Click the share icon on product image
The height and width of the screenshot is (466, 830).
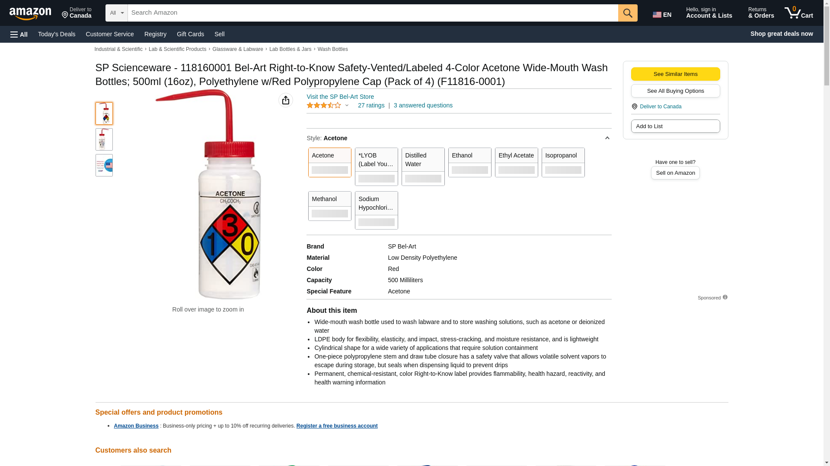tap(285, 100)
